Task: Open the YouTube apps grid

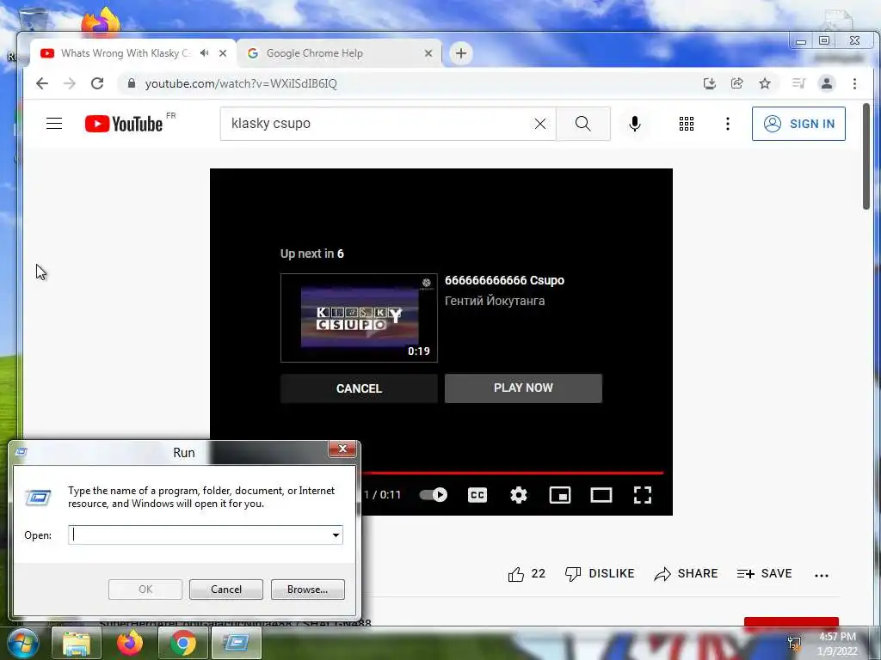Action: pyautogui.click(x=686, y=124)
